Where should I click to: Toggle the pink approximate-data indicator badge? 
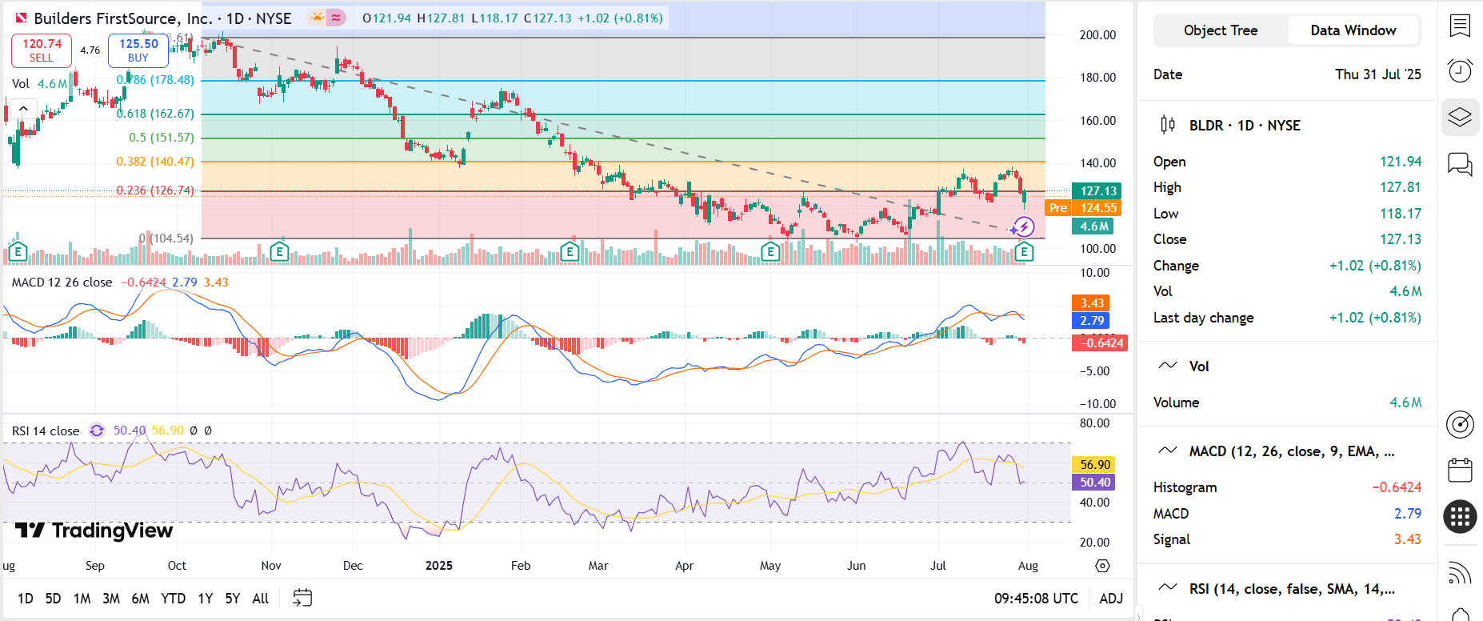pos(336,18)
